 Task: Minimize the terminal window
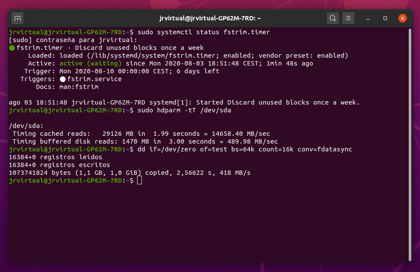368,18
